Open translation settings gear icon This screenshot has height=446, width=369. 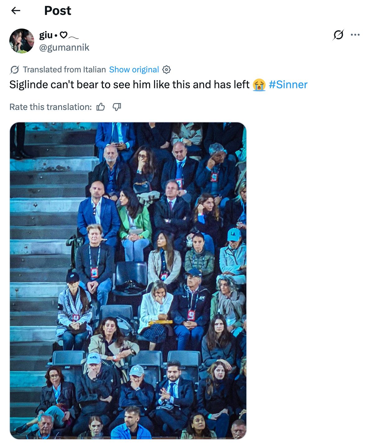[x=167, y=70]
